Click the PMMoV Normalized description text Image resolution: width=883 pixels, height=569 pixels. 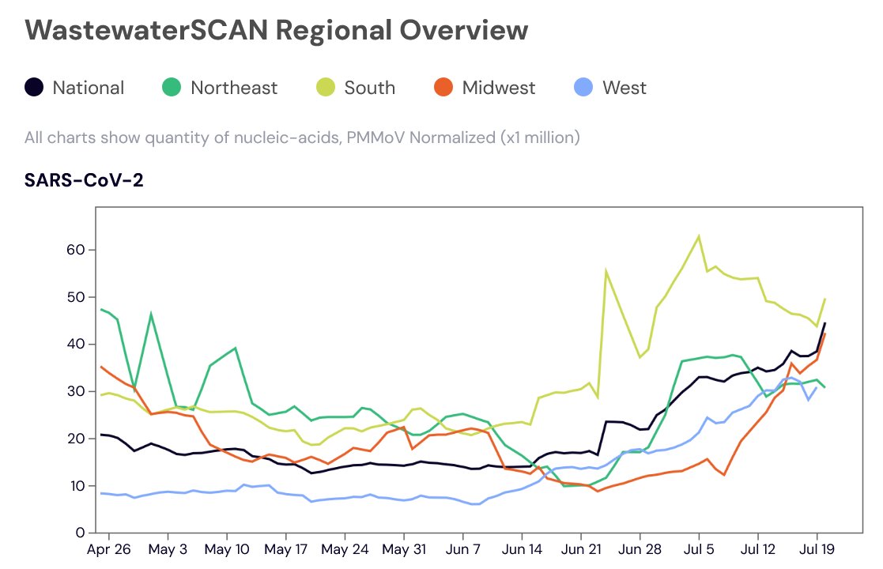tap(303, 138)
